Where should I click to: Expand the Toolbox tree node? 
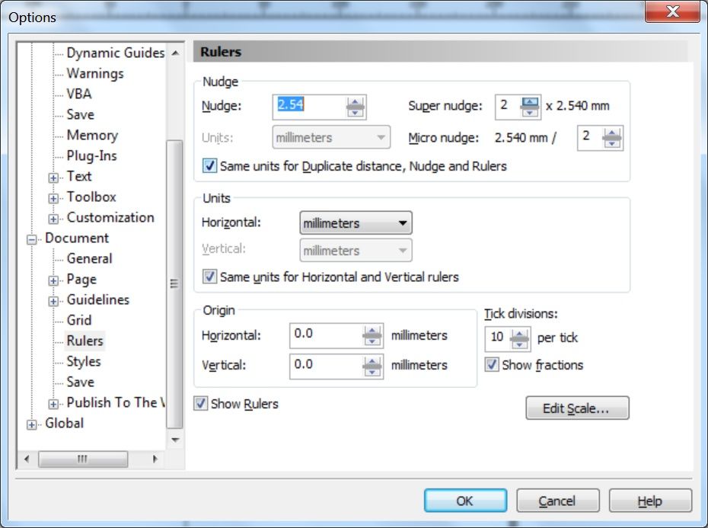coord(53,198)
